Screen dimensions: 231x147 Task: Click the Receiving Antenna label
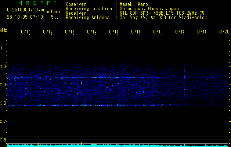[87, 18]
